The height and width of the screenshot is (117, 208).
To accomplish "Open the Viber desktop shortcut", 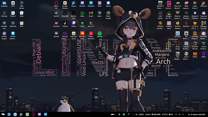I will 99,4.
